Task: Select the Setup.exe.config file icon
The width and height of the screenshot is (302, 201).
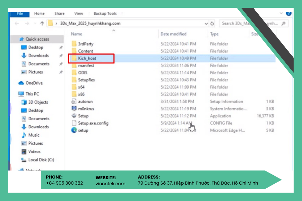Action: pyautogui.click(x=74, y=123)
